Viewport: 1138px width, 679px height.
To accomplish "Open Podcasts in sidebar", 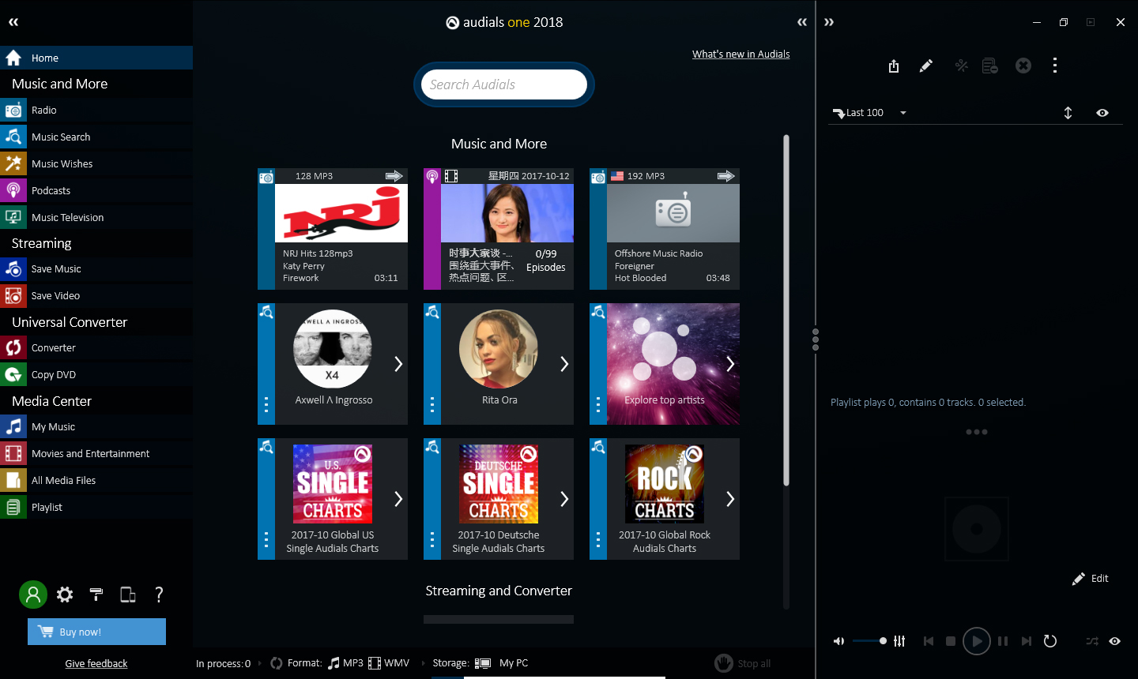I will 96,191.
